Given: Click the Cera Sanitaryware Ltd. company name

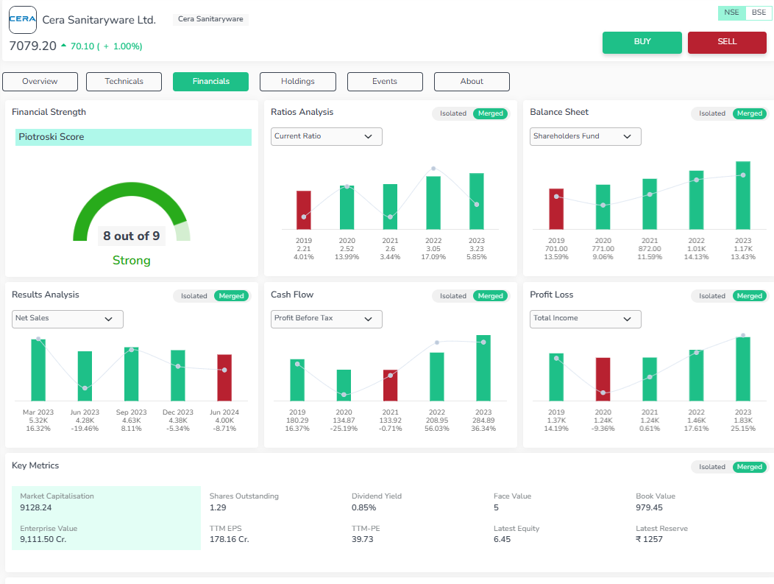Looking at the screenshot, I should (99, 20).
